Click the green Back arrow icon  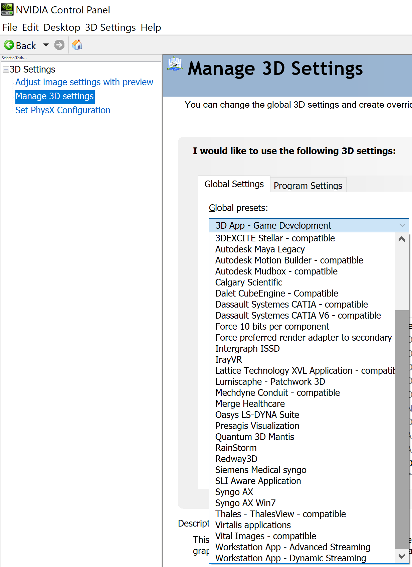pos(9,45)
